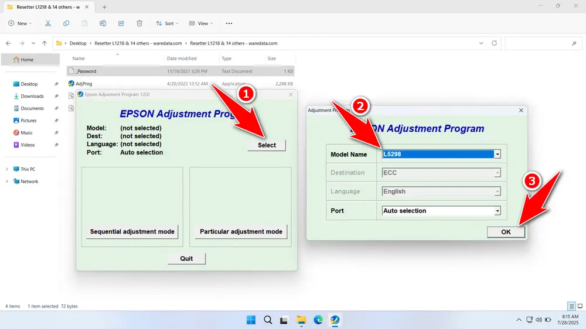The image size is (586, 329).
Task: Click the AdjProg application icon
Action: 71,84
